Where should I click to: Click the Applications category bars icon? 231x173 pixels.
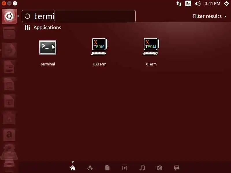[x=27, y=27]
